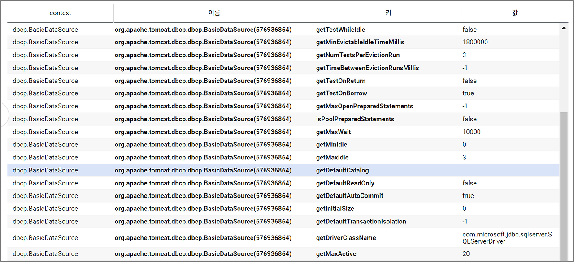Click the name cell in getDriverClassName row
The width and height of the screenshot is (574, 262).
coord(203,238)
